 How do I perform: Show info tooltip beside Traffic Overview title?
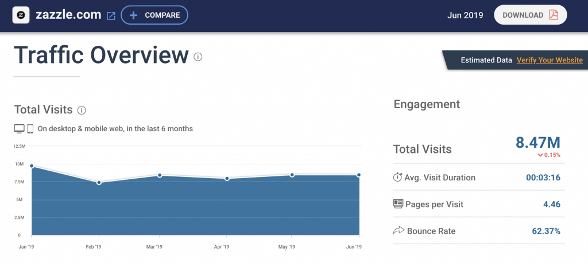pyautogui.click(x=198, y=57)
